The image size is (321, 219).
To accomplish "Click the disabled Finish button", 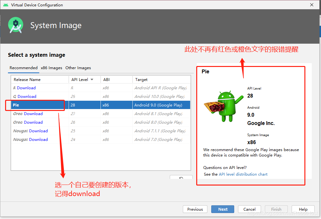I will [276, 209].
